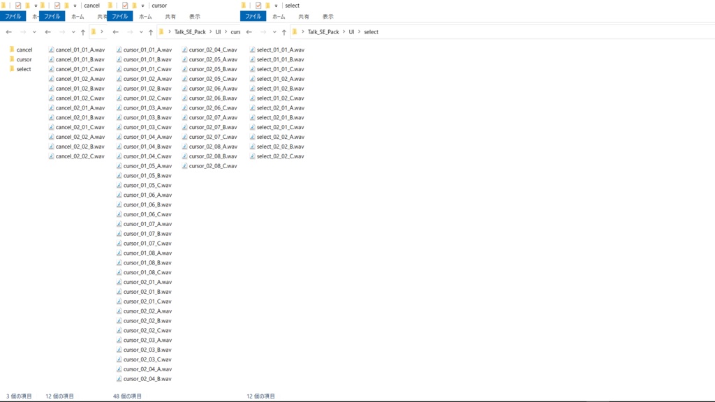This screenshot has width=715, height=402.
Task: Select the cursor folder icon in the list
Action: tap(12, 59)
